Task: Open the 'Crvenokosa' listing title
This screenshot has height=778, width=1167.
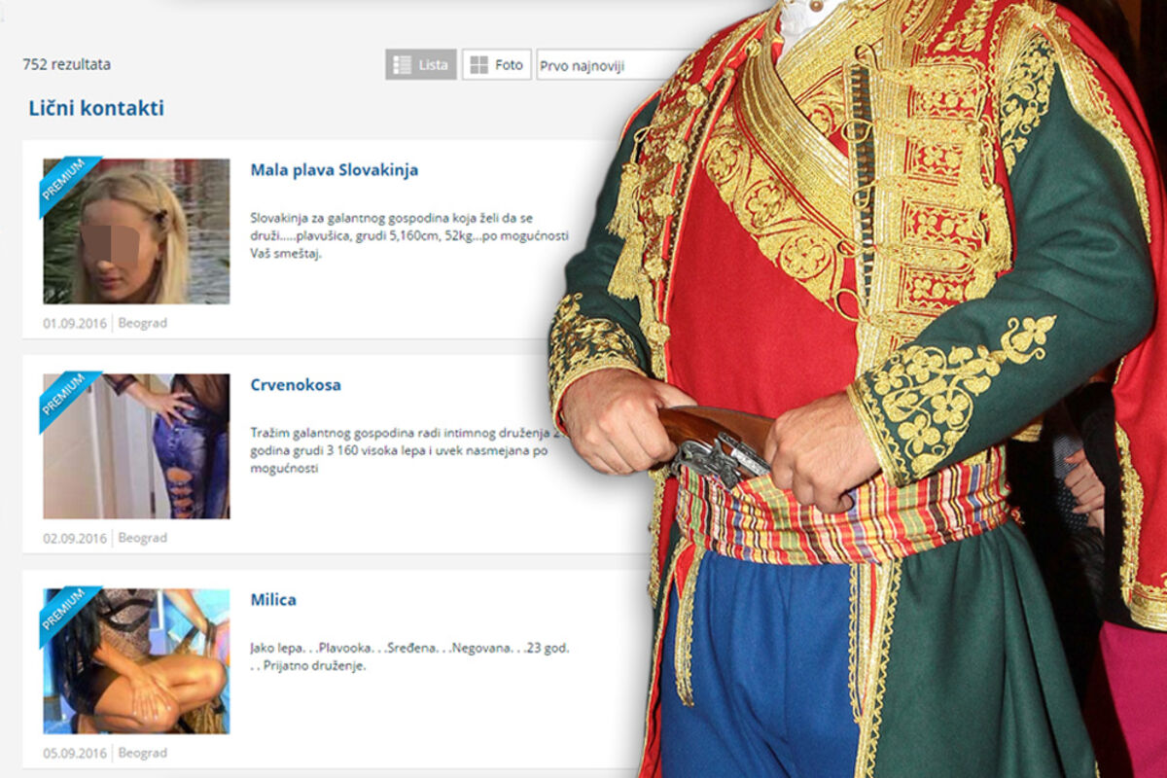Action: [x=296, y=385]
